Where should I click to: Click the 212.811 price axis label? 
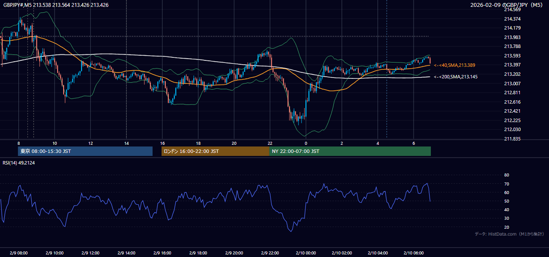coord(512,93)
